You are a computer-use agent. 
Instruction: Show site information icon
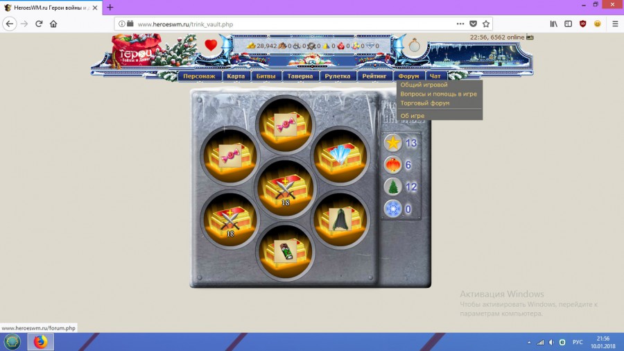click(x=121, y=24)
